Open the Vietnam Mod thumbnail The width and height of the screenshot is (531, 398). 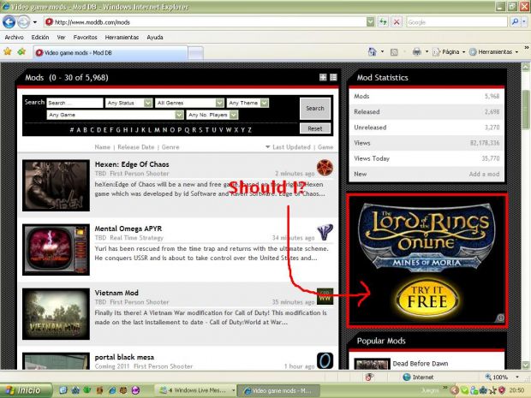[x=56, y=314]
